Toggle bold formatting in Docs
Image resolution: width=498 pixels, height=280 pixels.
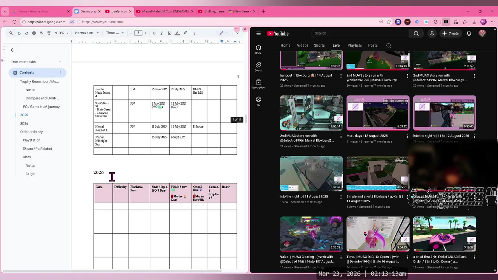(x=154, y=33)
